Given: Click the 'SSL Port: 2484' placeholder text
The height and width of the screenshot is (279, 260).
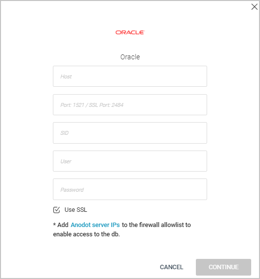Looking at the screenshot, I should (x=106, y=105).
